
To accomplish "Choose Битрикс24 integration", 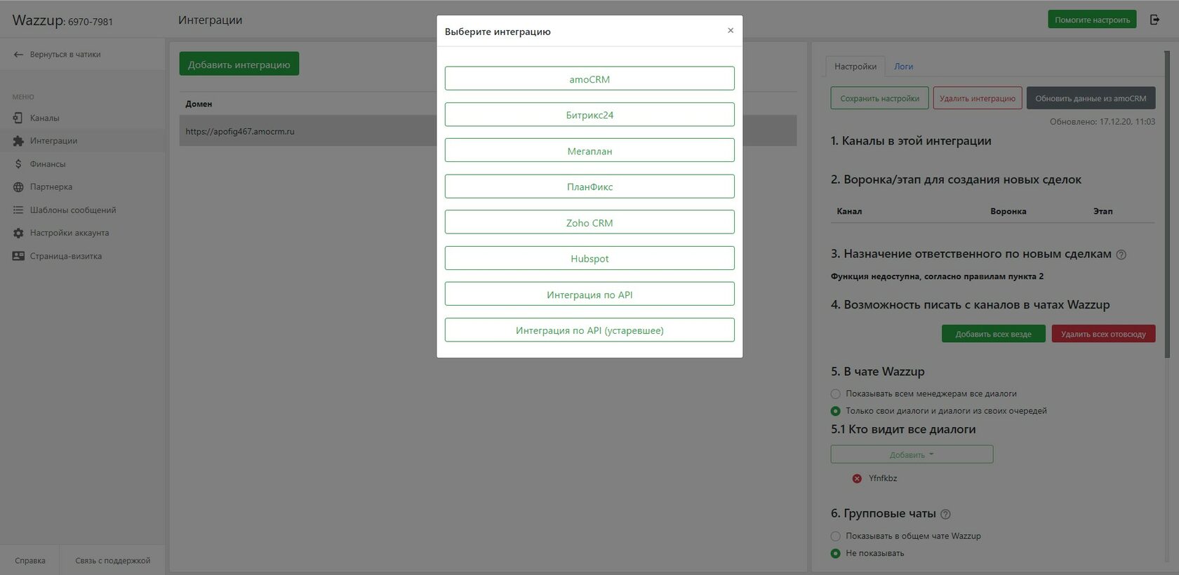I will pyautogui.click(x=589, y=114).
